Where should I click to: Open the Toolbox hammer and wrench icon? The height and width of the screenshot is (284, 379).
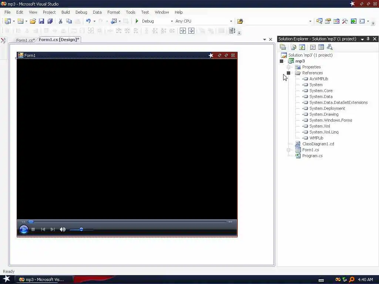(x=345, y=21)
